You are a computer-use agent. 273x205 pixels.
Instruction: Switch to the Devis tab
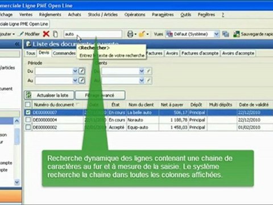click(44, 53)
